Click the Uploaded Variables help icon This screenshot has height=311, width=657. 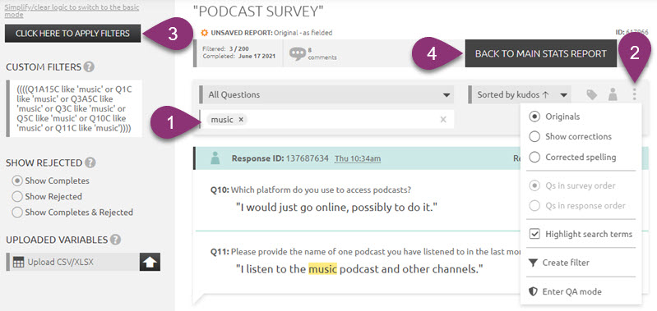[x=116, y=240]
